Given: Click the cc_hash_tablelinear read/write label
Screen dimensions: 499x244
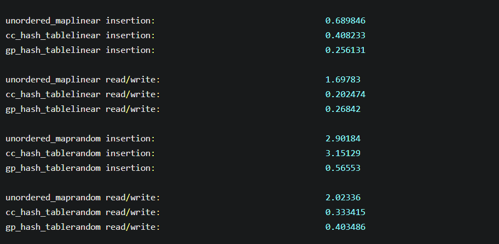Looking at the screenshot, I should click(83, 94).
